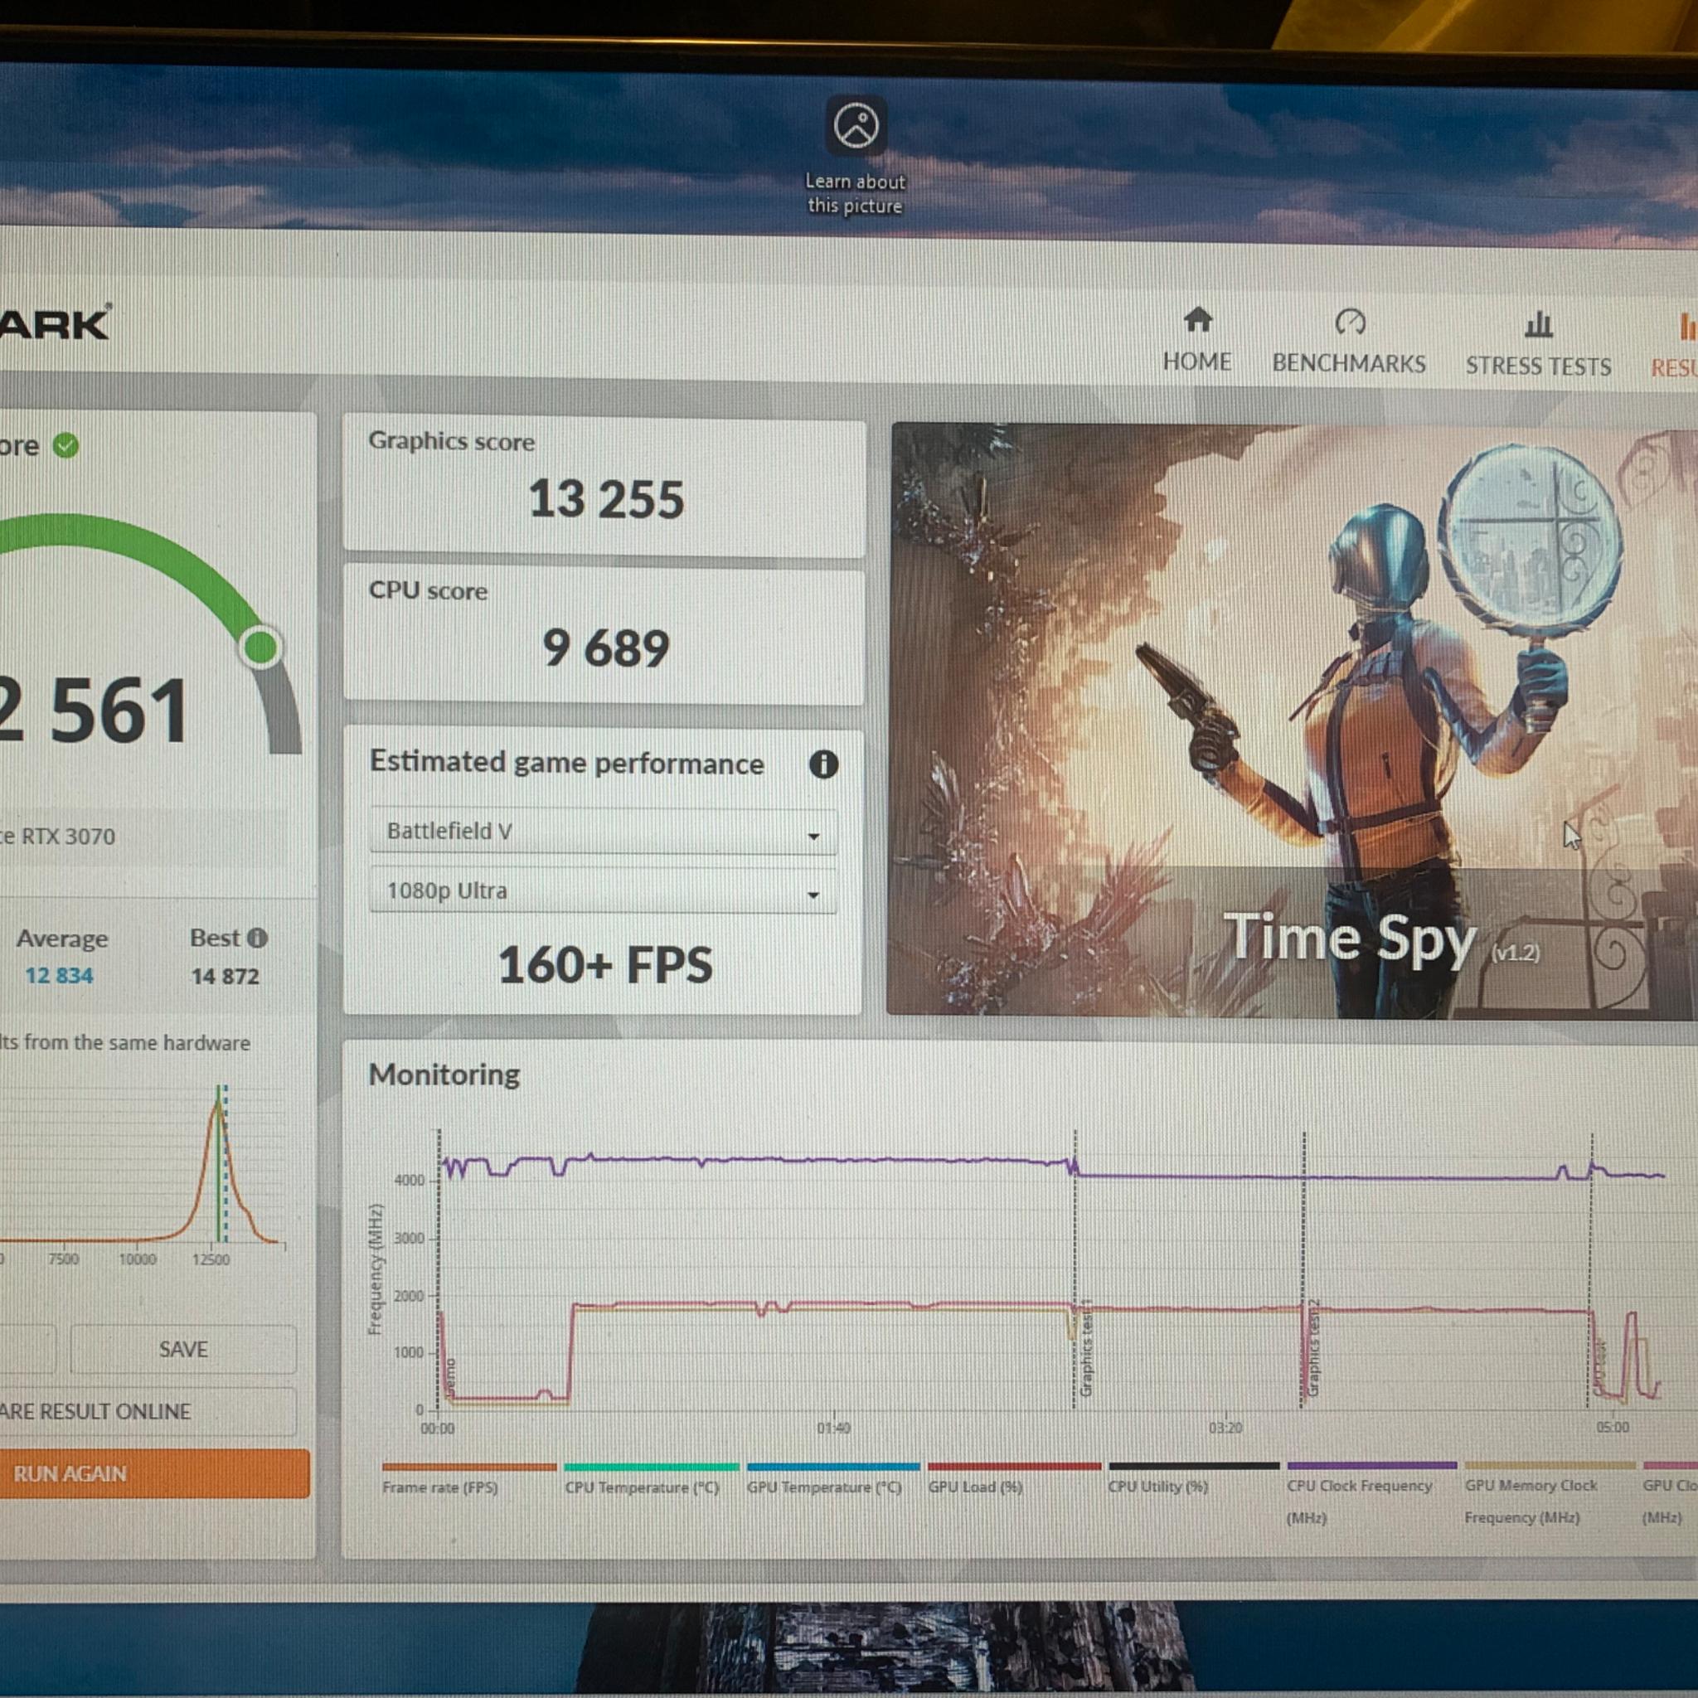This screenshot has width=1698, height=1698.
Task: Click the Time Spy title on the artwork
Action: (1350, 939)
